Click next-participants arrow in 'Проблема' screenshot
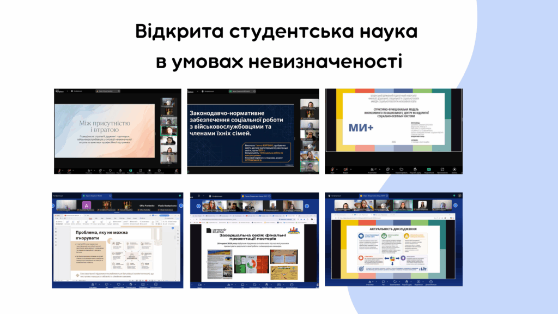The height and width of the screenshot is (314, 558). click(x=181, y=206)
